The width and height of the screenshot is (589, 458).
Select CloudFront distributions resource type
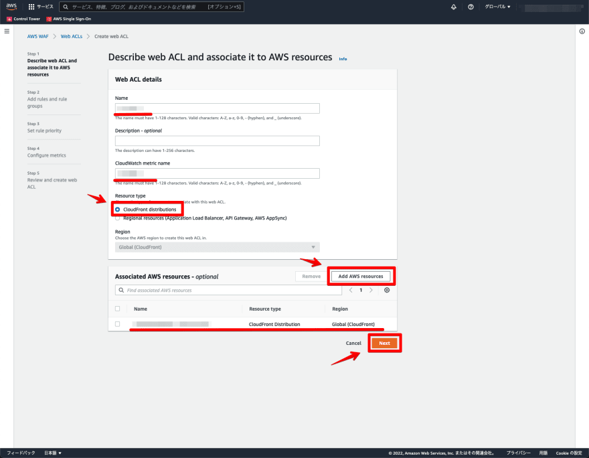(x=118, y=210)
